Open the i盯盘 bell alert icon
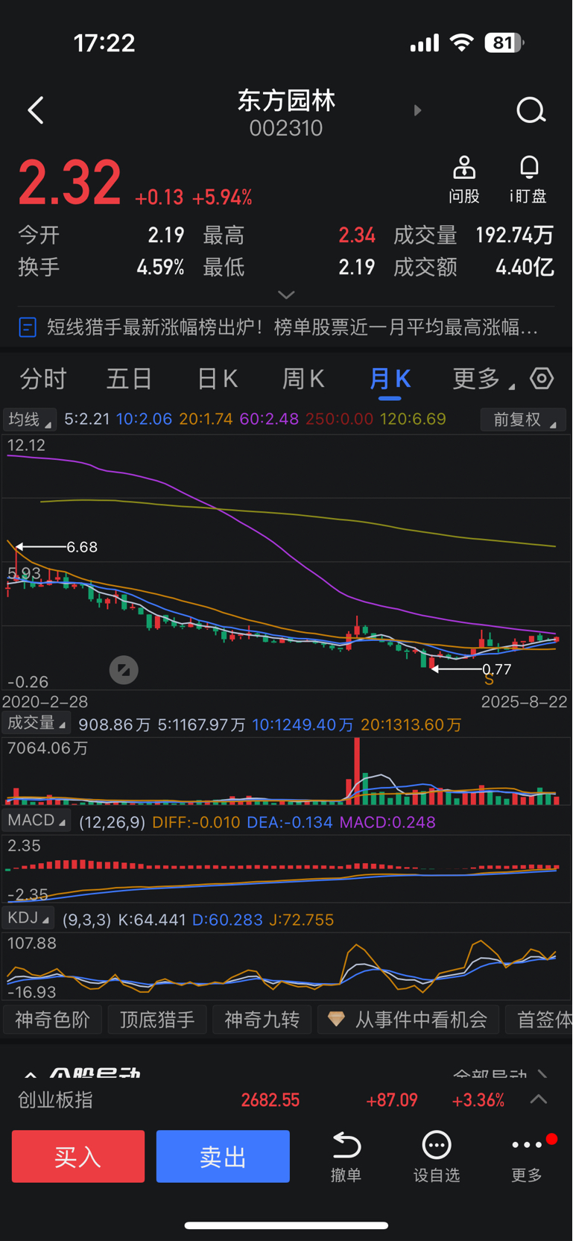This screenshot has width=573, height=1241. pyautogui.click(x=529, y=168)
